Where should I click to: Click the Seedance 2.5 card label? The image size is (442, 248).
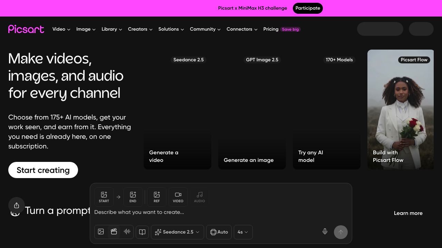pyautogui.click(x=189, y=60)
